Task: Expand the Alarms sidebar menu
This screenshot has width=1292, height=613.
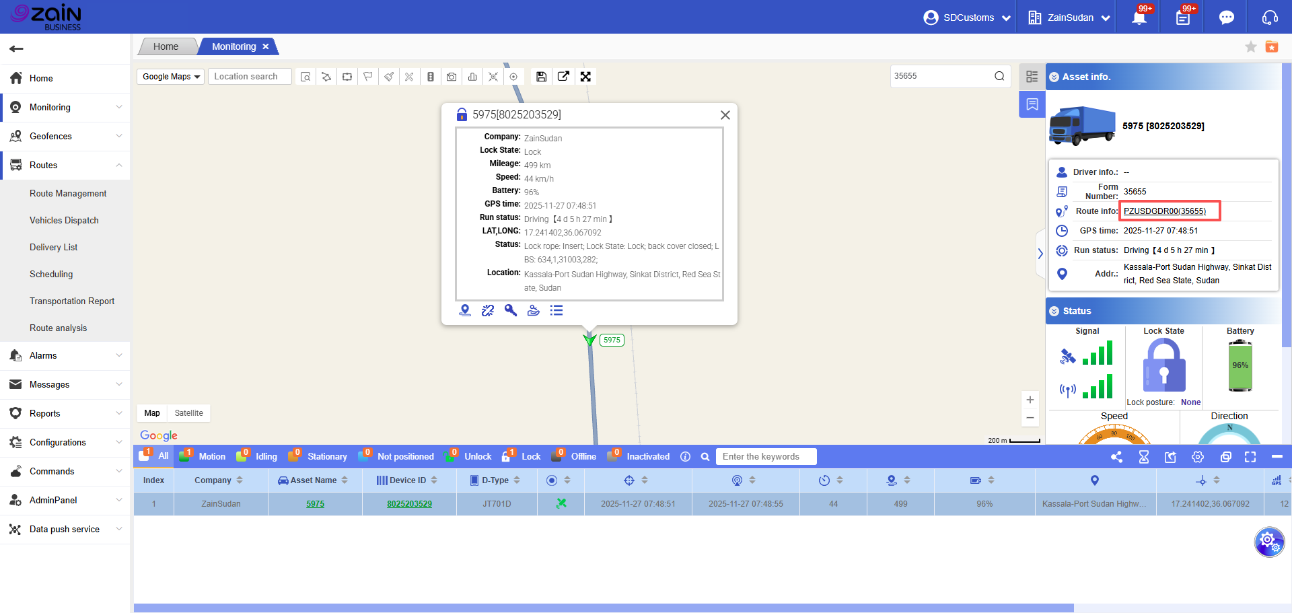Action: (x=65, y=355)
